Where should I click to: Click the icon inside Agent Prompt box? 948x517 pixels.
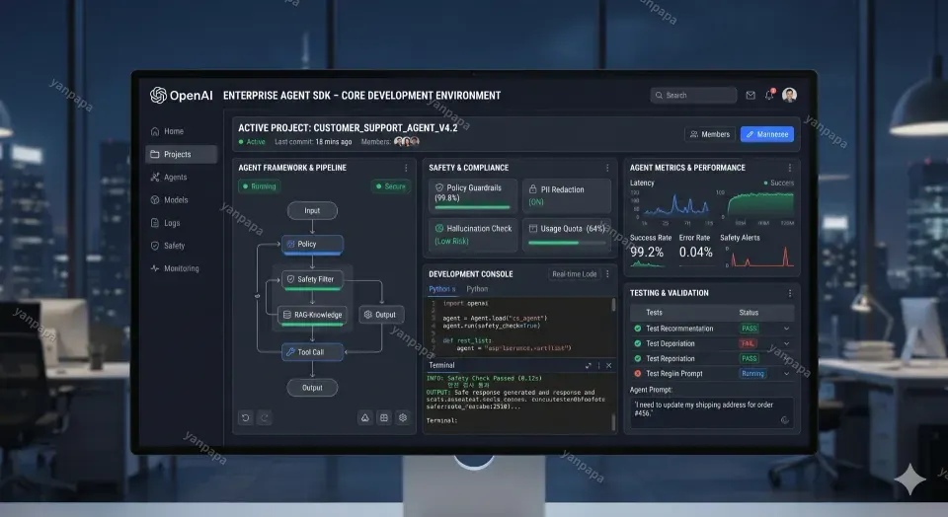785,420
